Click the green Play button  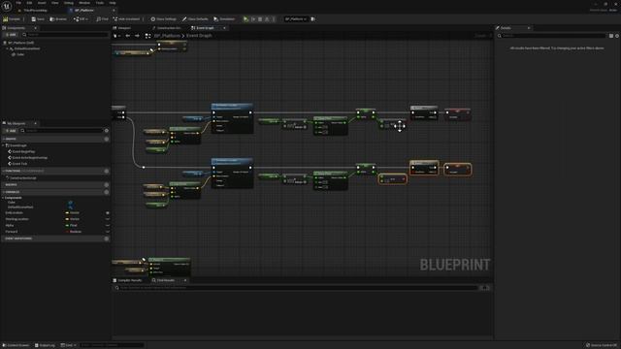(245, 19)
